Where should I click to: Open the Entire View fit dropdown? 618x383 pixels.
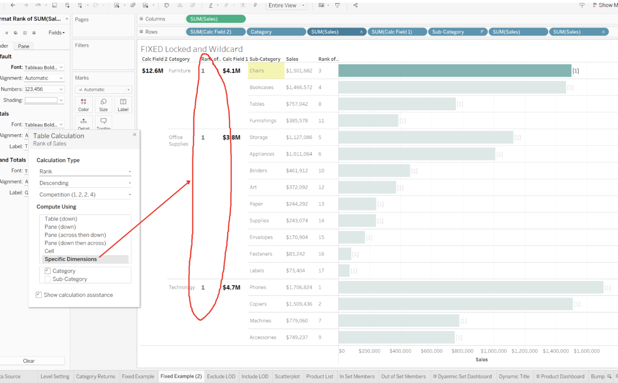point(303,5)
